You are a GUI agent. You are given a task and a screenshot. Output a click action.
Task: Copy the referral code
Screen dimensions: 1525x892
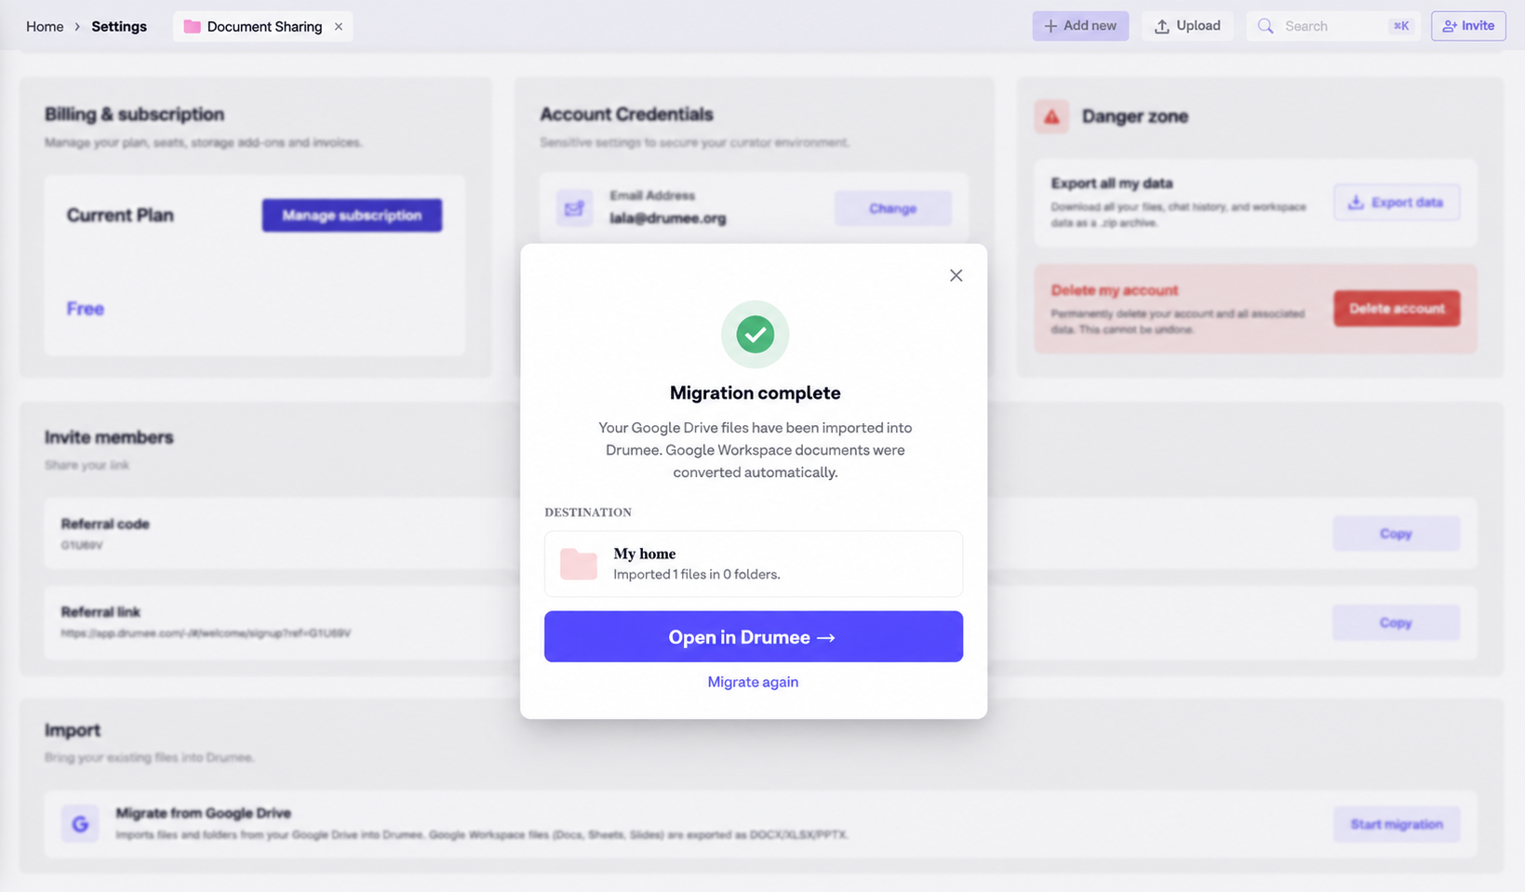pyautogui.click(x=1396, y=533)
